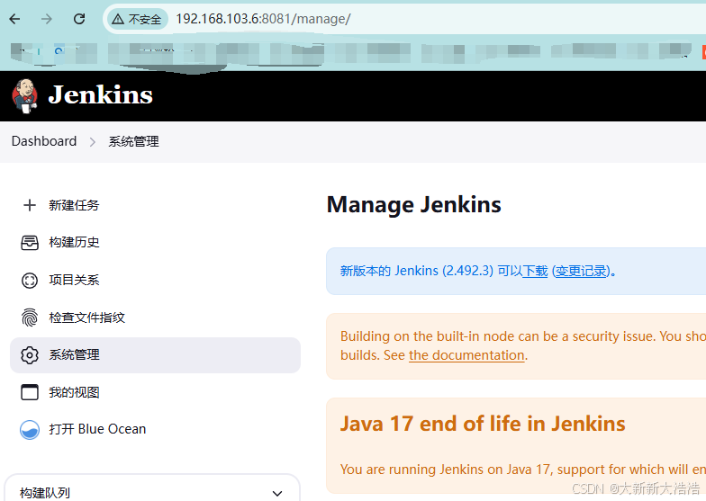Click 下载 link for new Jenkins version

tap(535, 272)
